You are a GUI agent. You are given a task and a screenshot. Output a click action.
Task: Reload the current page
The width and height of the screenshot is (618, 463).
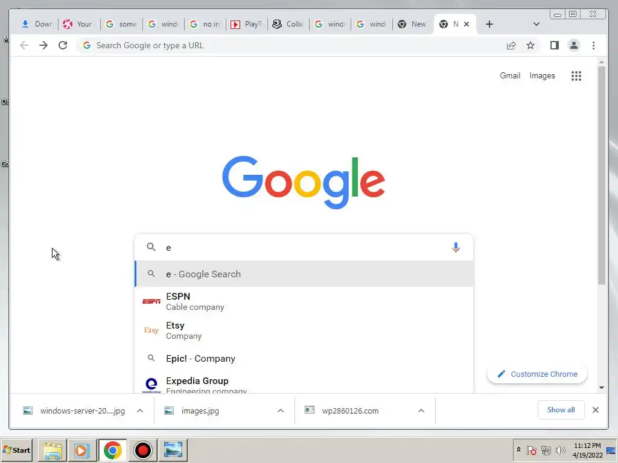[63, 45]
